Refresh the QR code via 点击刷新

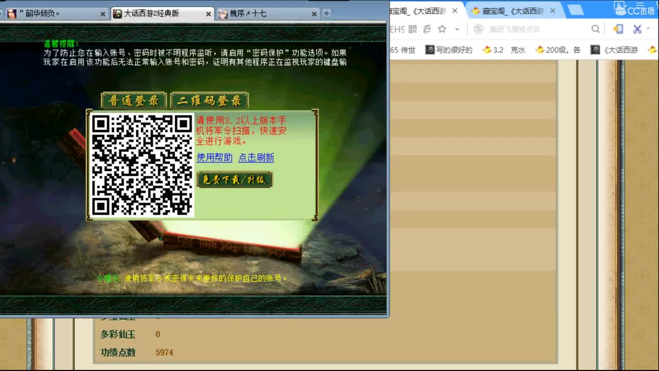[256, 158]
